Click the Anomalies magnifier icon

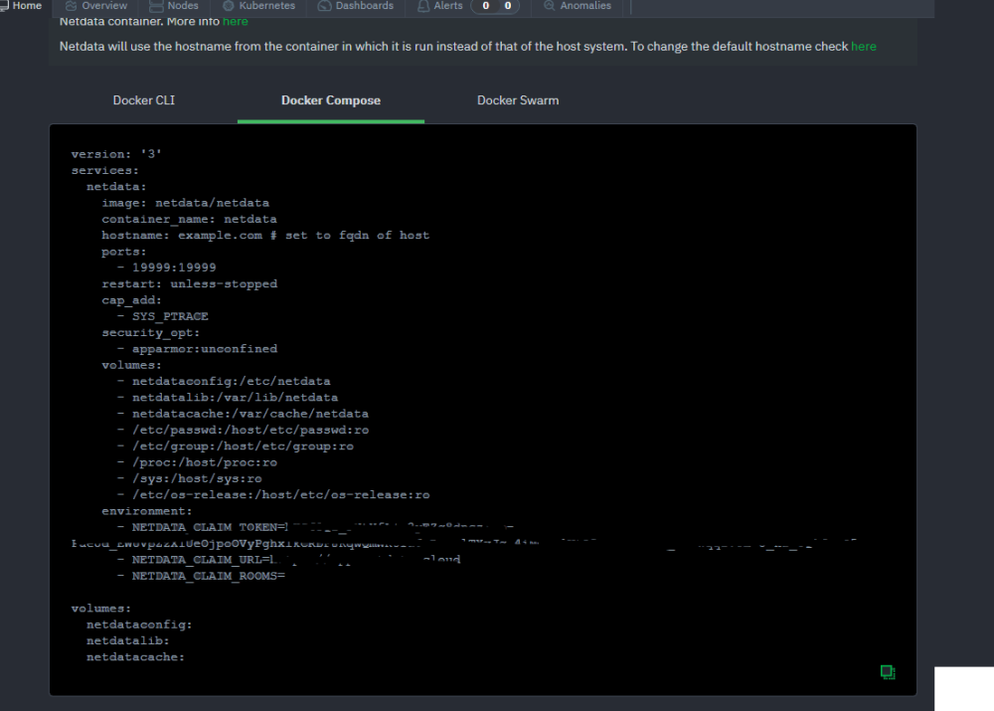pos(549,6)
